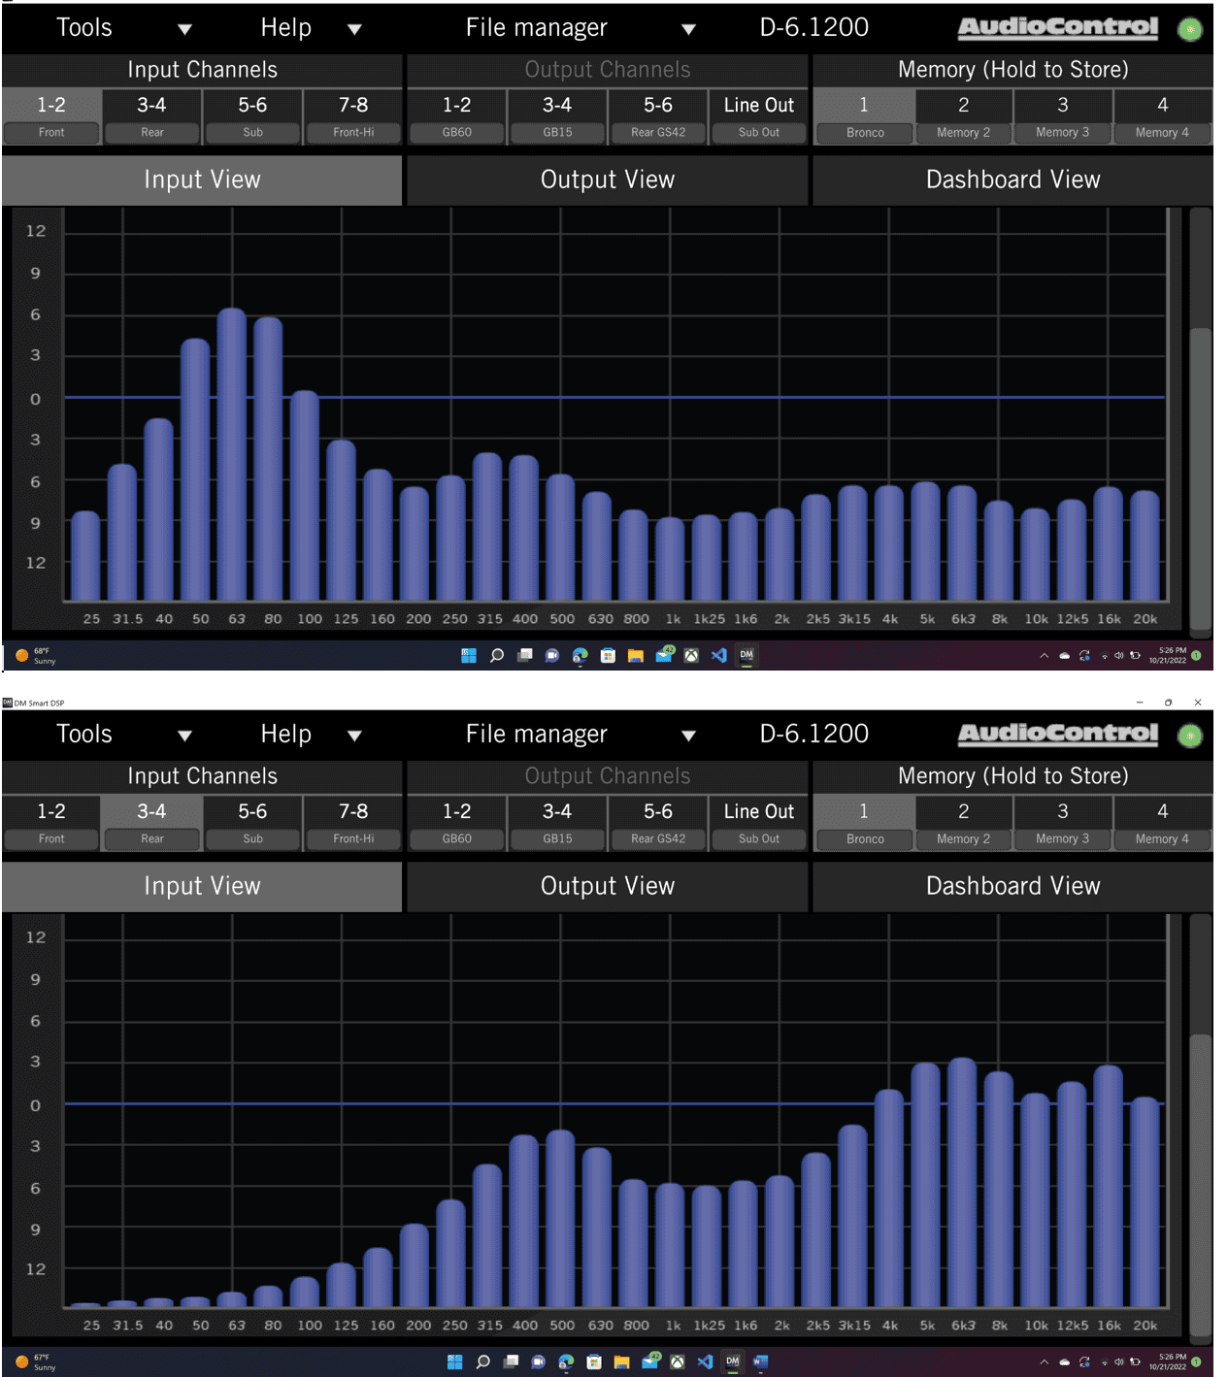Viewport: 1228px width, 1377px height.
Task: Click graph scrollbar thumb in lower window
Action: (x=1201, y=1186)
